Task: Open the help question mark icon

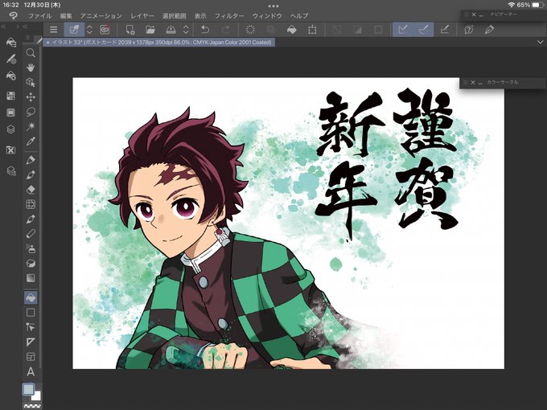Action: pyautogui.click(x=468, y=30)
